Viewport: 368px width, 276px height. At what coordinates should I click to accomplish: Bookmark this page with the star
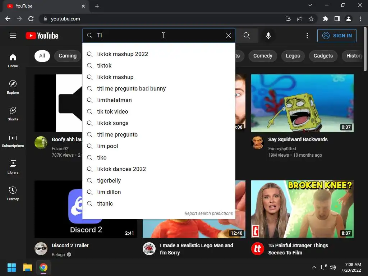pos(311,19)
